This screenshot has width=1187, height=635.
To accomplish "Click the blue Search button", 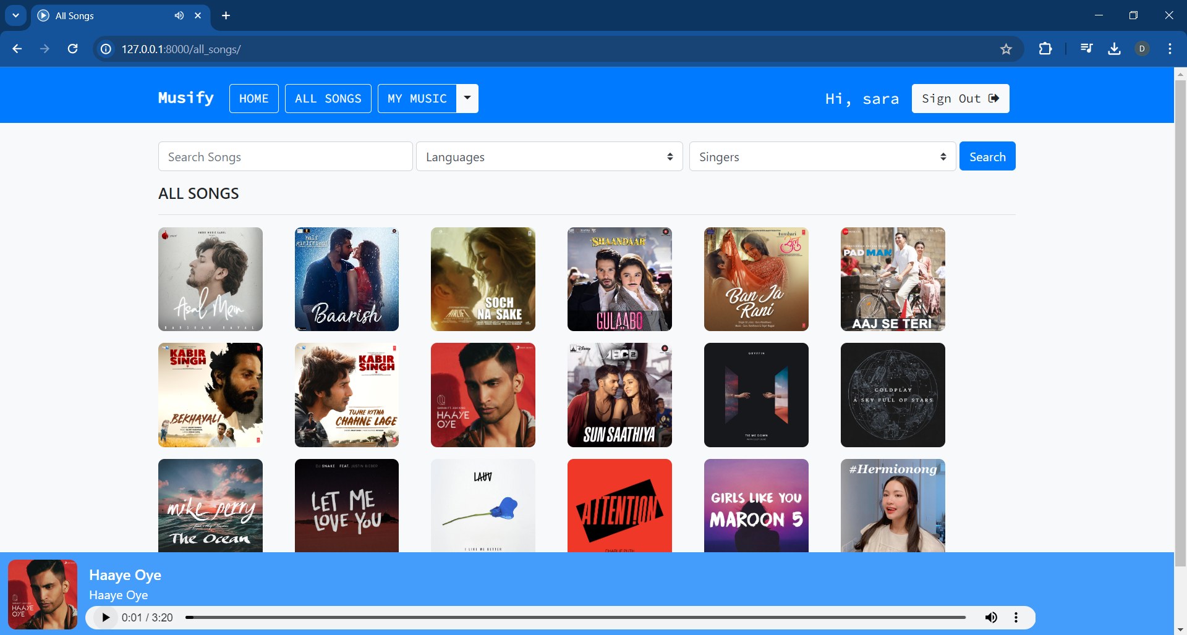I will pyautogui.click(x=987, y=156).
